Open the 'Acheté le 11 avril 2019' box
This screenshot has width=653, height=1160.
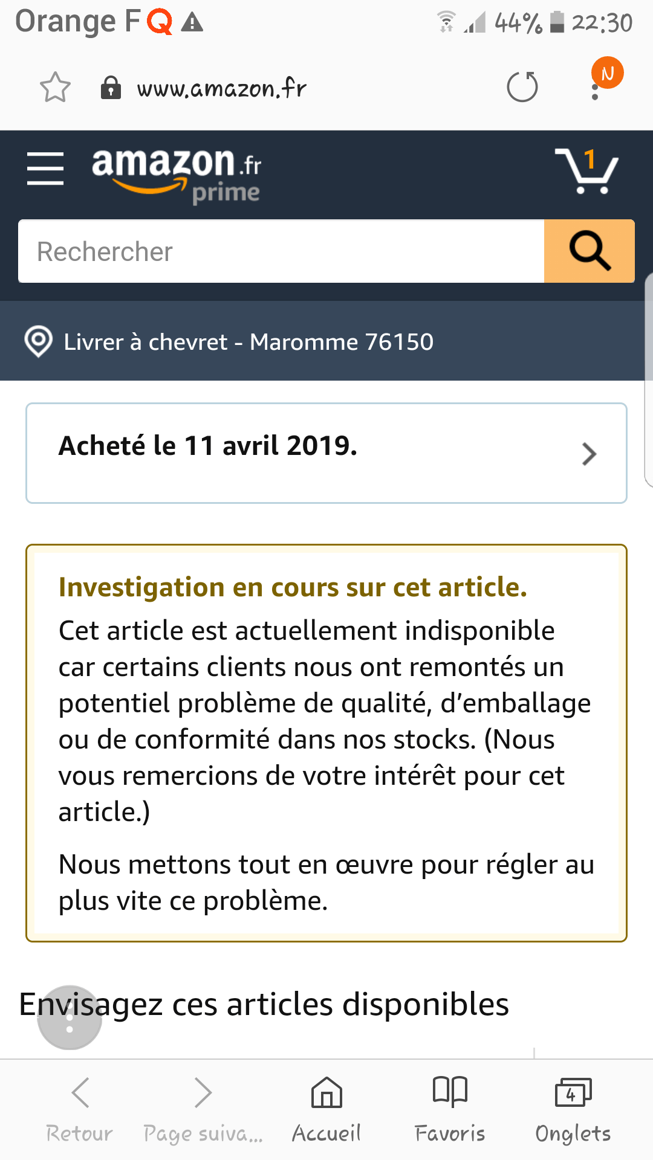pos(302,453)
